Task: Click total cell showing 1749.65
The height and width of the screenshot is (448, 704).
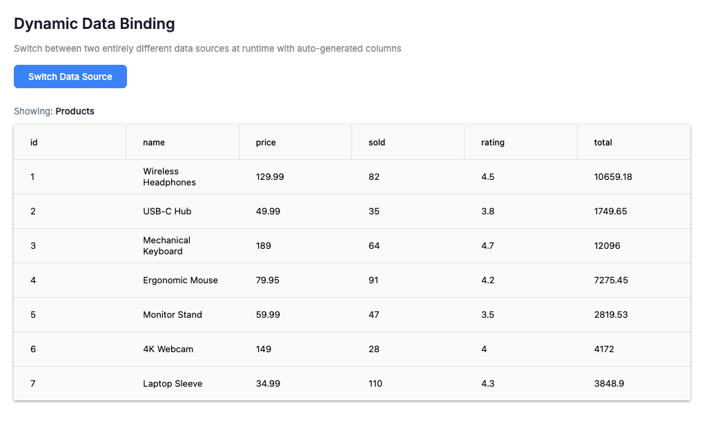Action: point(611,212)
